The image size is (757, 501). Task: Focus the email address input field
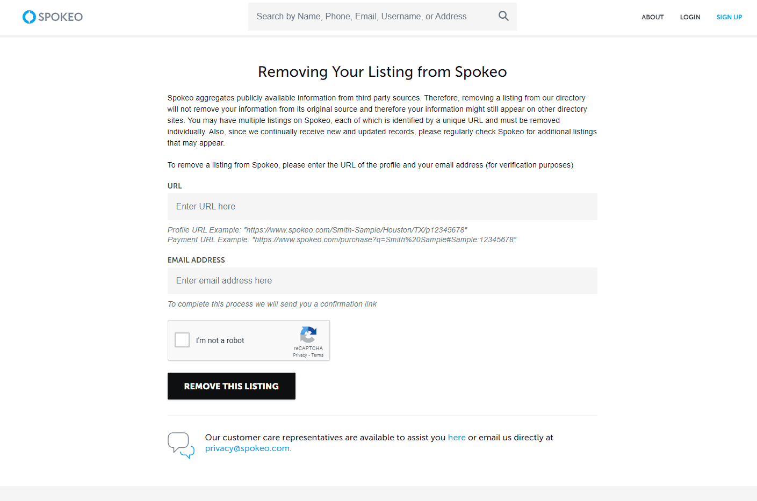pos(383,281)
